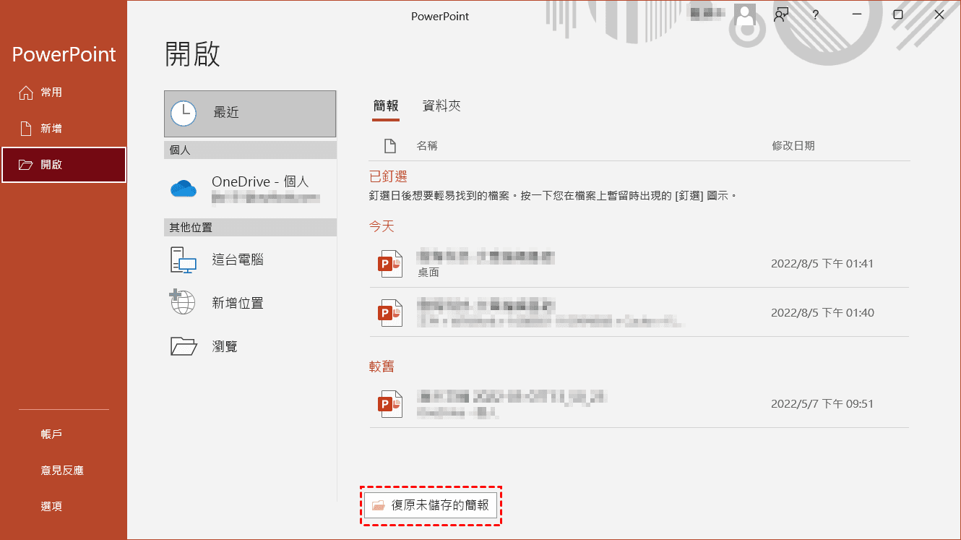Click the file type icon column header
The image size is (961, 540).
[390, 146]
